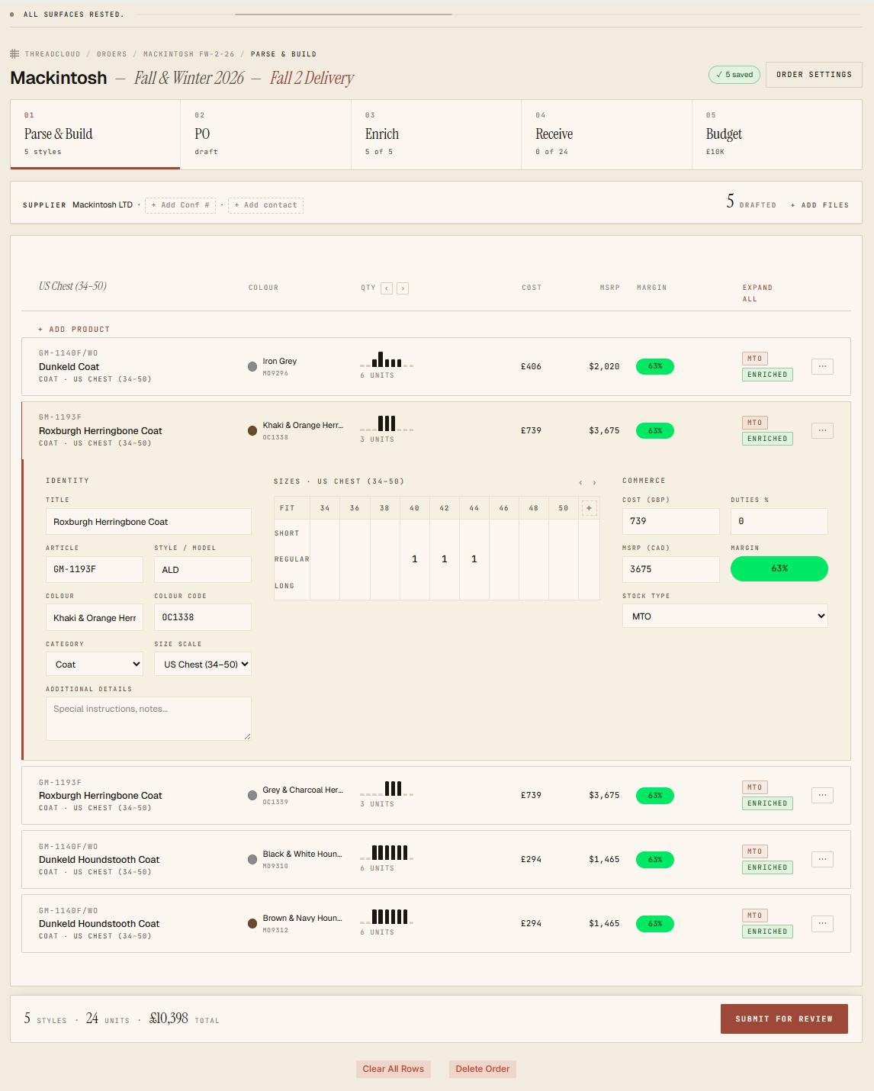Screen dimensions: 874x1091
Task: Click the MSRP (CAD) 3675 input
Action: point(671,569)
